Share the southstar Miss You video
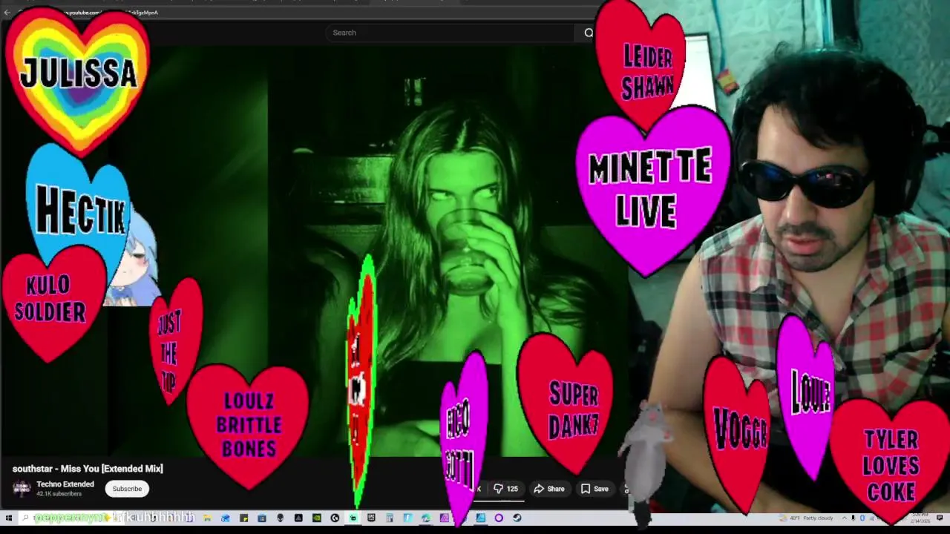The width and height of the screenshot is (950, 534). [x=549, y=489]
